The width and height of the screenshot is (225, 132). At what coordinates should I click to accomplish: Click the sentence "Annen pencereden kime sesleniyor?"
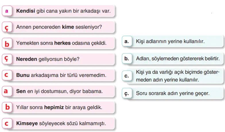59,27
